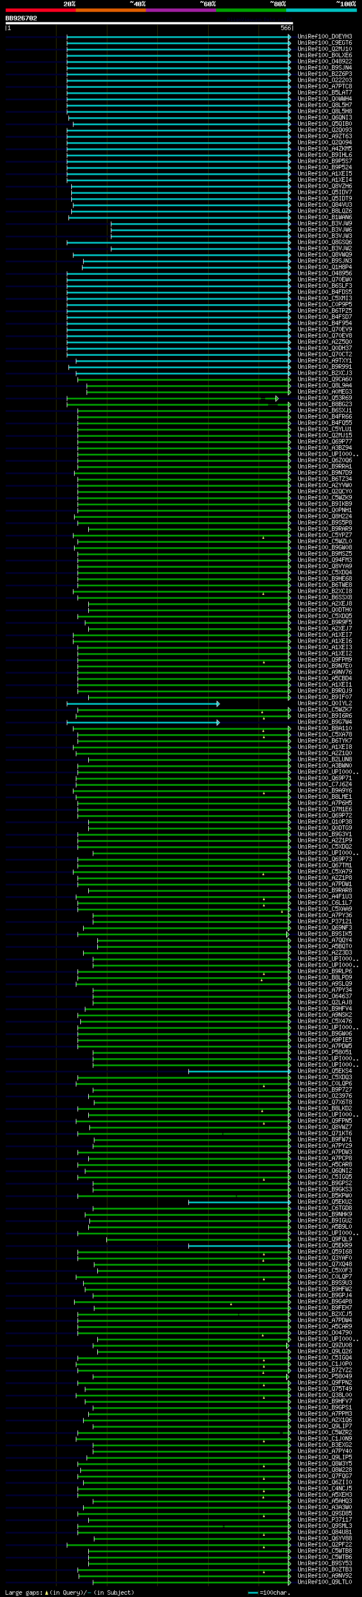Viewport: 362px width, 1597px height.
Task: Click the short cyan bar for UniRef100_Q0IYL2
Action: coord(143,704)
